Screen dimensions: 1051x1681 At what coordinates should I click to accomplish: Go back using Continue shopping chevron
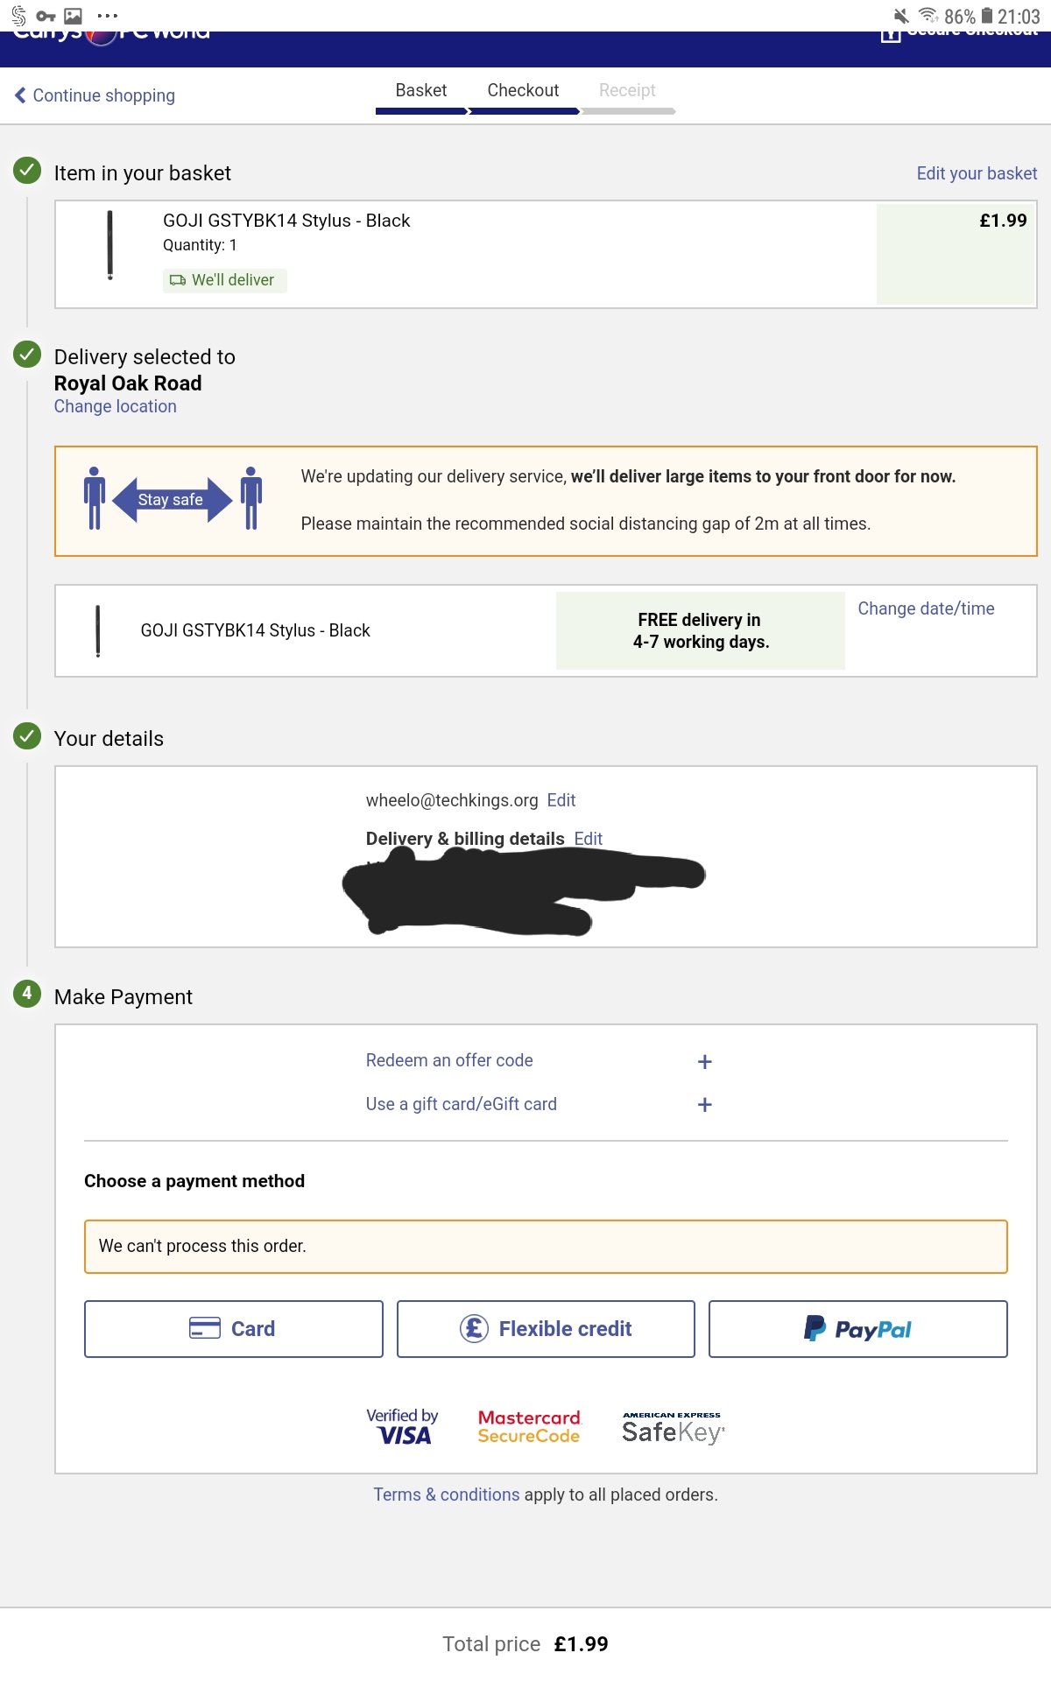[20, 95]
